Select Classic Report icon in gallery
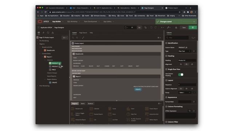 click(147, 109)
